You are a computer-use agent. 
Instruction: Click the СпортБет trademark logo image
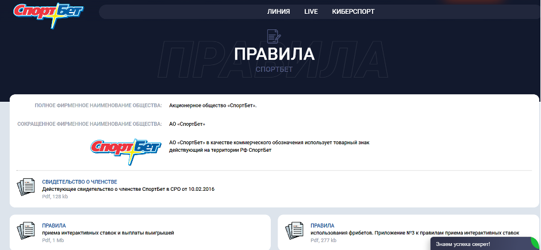click(x=125, y=151)
